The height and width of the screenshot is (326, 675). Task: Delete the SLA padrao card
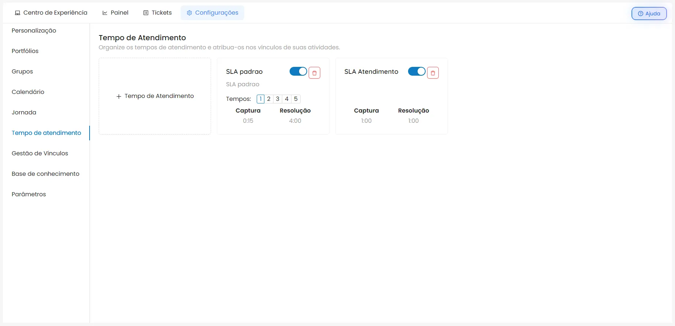[x=314, y=73]
